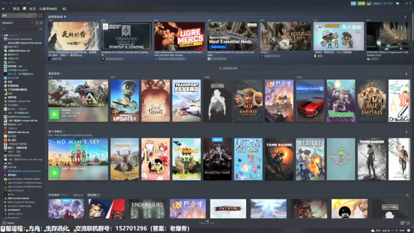Open the Shadow of War cover
This screenshot has height=233, width=414.
click(217, 159)
